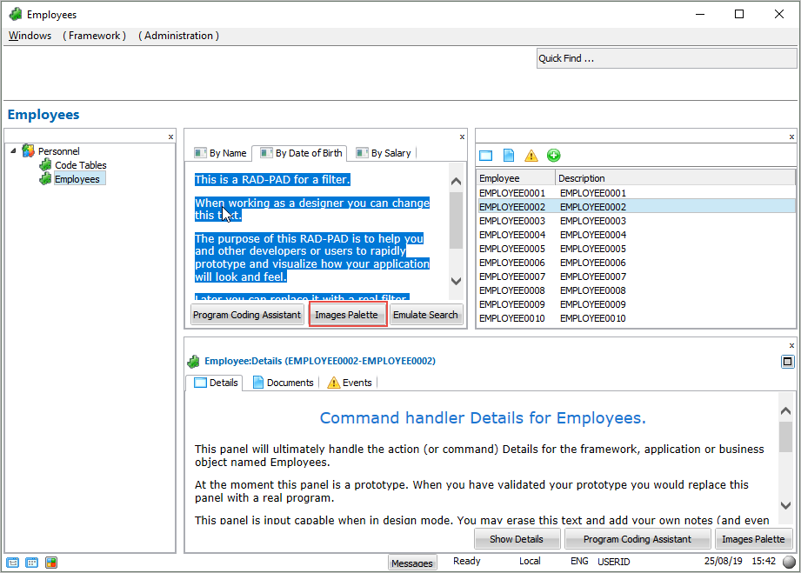Click the colorful grid icon in status bar

(x=51, y=563)
